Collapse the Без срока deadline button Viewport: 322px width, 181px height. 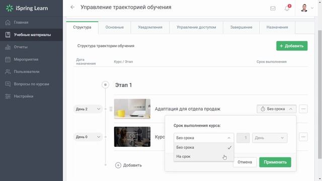pyautogui.click(x=276, y=109)
